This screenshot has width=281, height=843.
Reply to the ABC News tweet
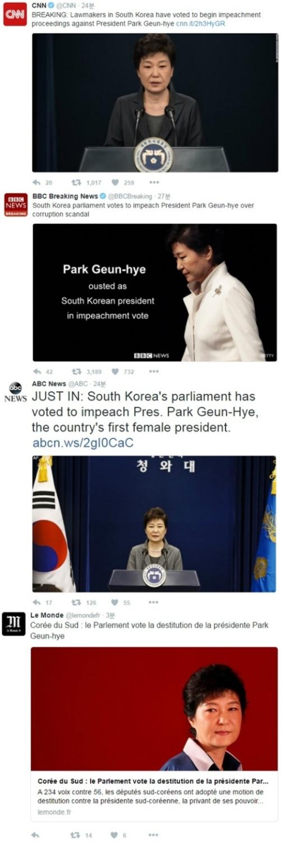click(37, 602)
